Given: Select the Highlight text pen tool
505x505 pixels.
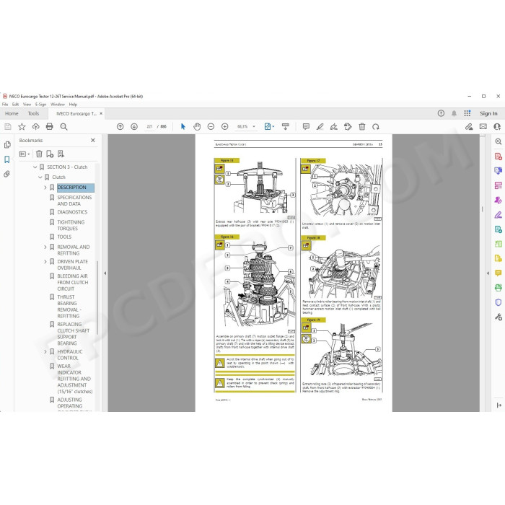Looking at the screenshot, I should (x=320, y=126).
